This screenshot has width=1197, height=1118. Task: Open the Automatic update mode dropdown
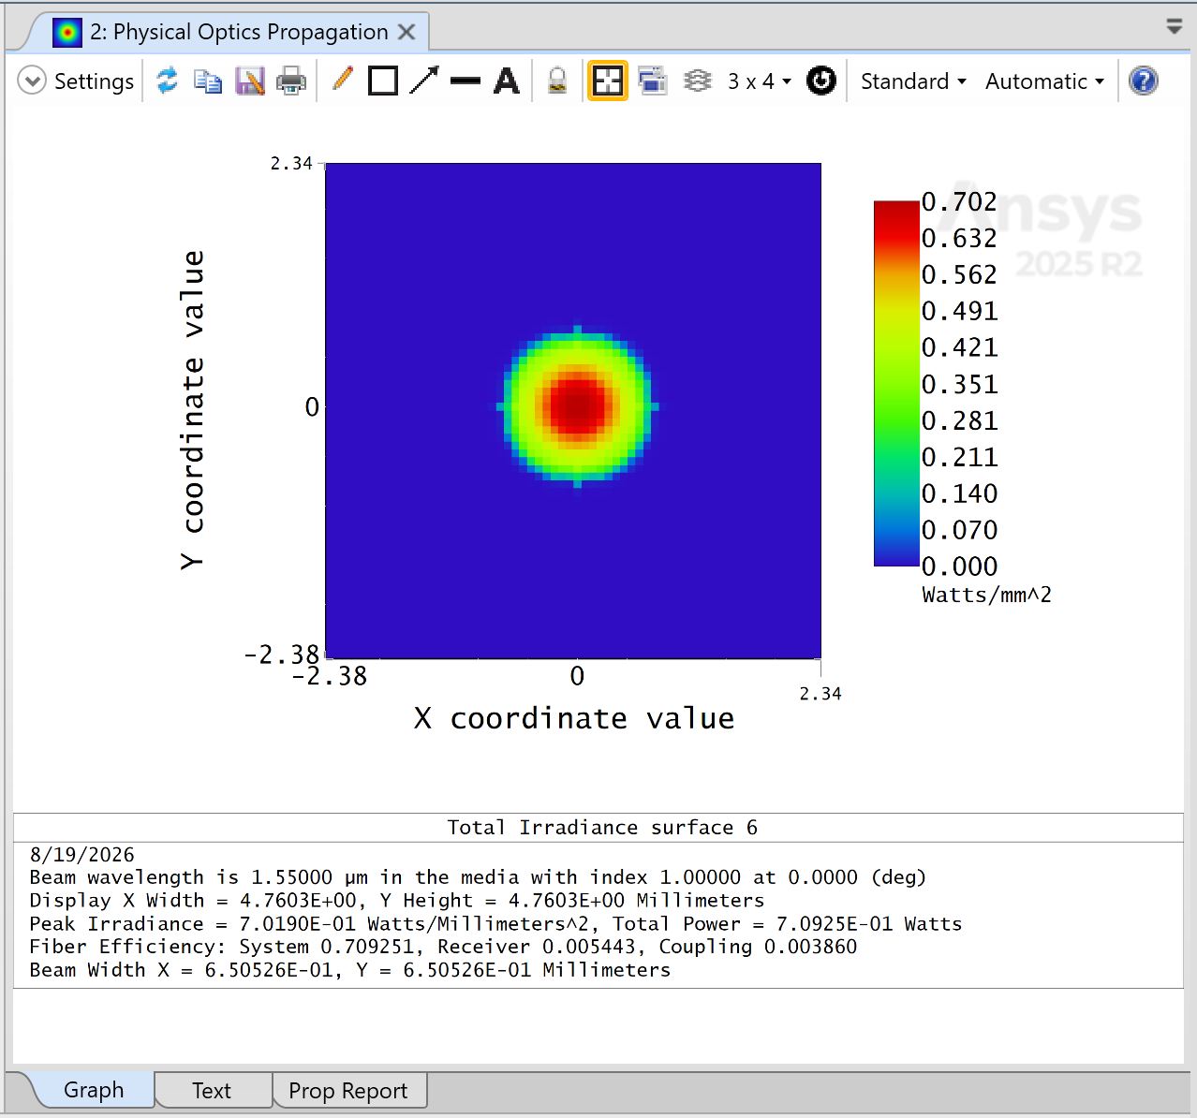[x=1044, y=81]
